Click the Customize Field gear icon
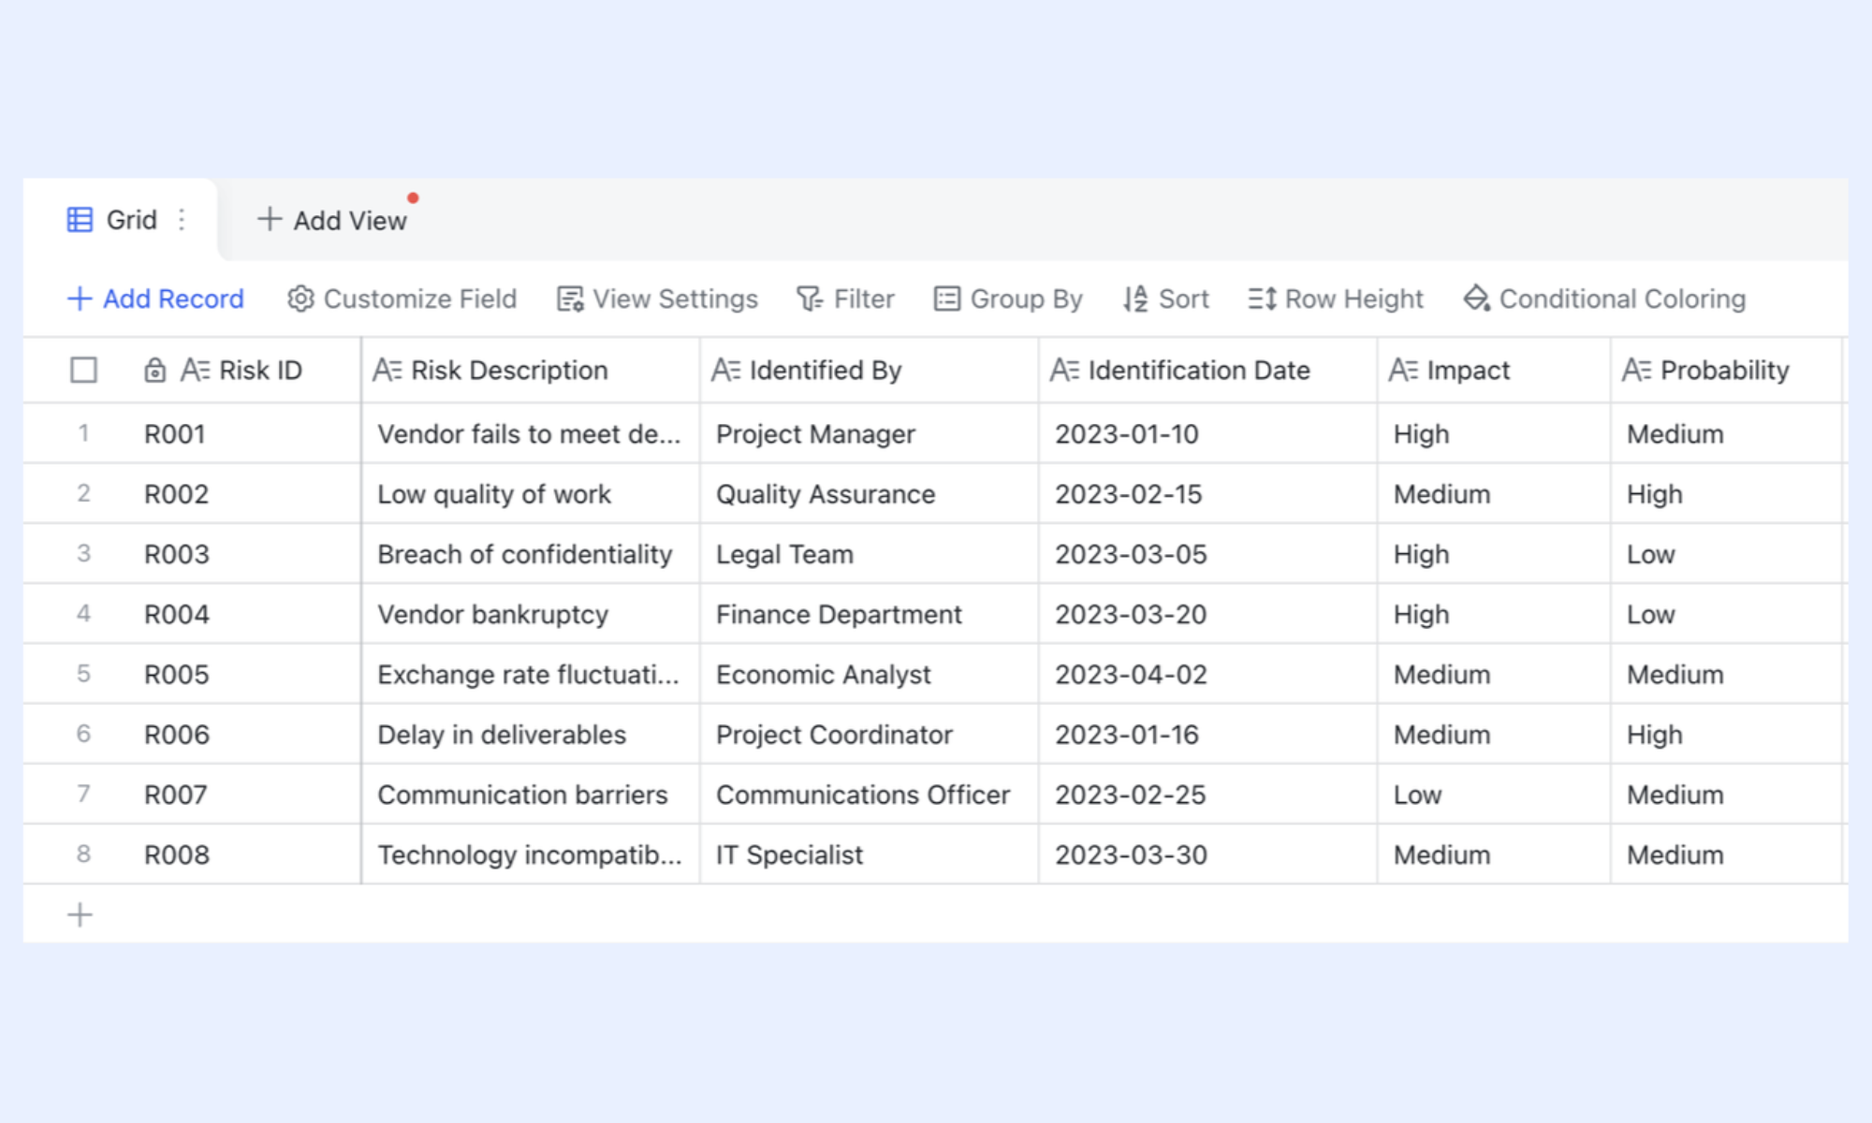The height and width of the screenshot is (1123, 1872). 300,299
